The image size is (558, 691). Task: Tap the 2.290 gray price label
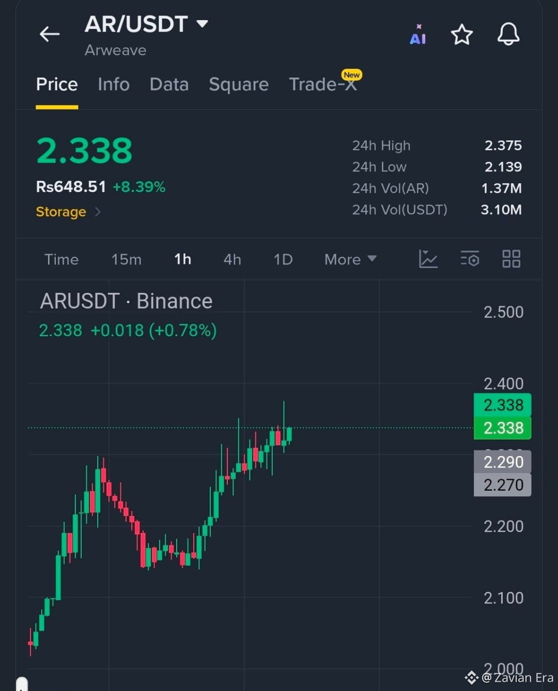point(503,462)
